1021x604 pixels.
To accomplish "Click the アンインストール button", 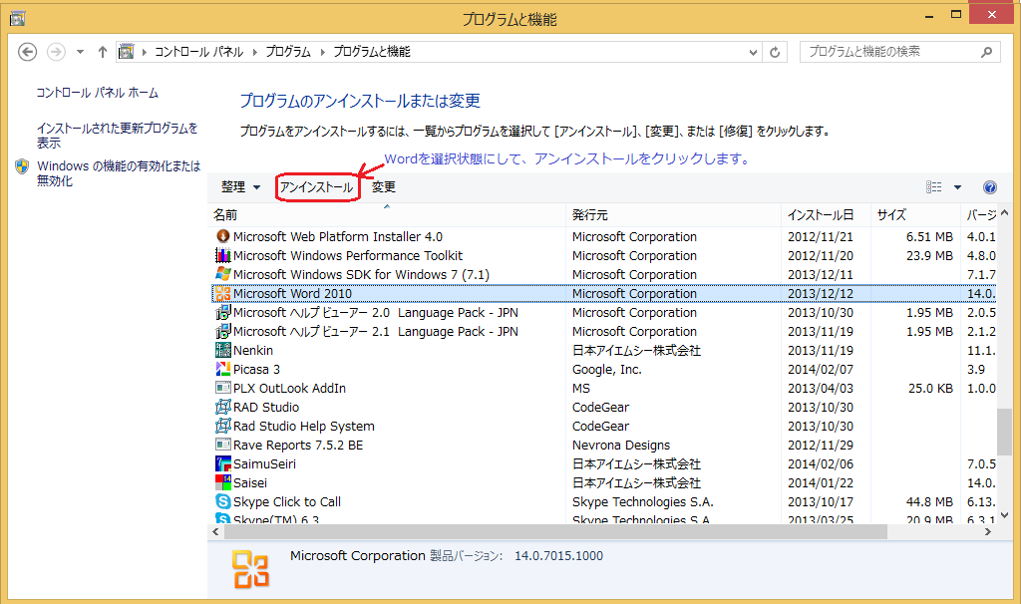I will tap(316, 187).
